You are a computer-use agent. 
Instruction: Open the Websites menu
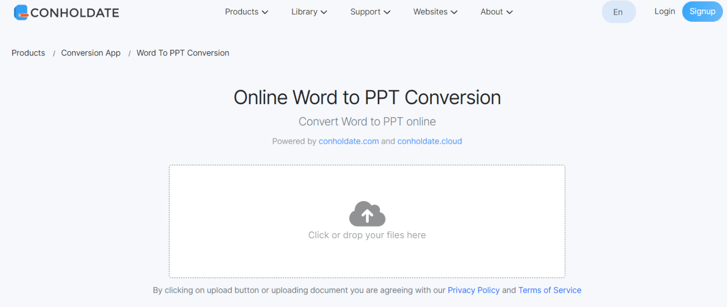pyautogui.click(x=435, y=12)
